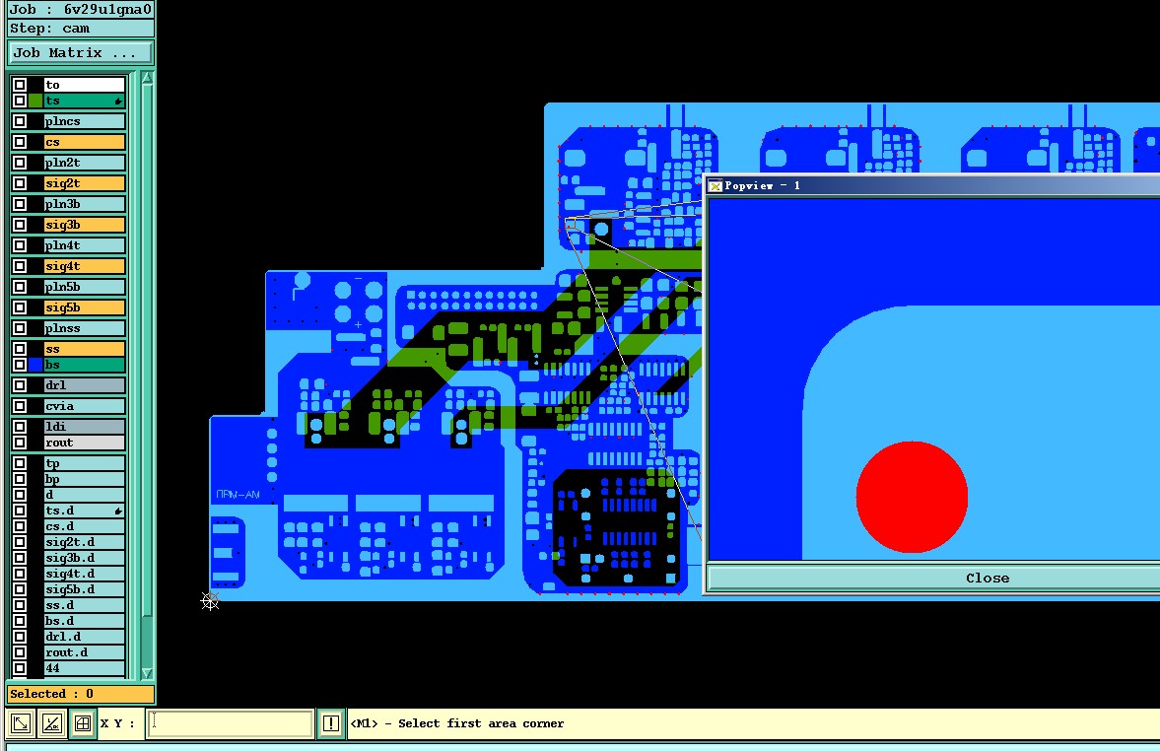Image resolution: width=1160 pixels, height=751 pixels.
Task: Select layer name 'sig2t.d'
Action: click(x=85, y=542)
